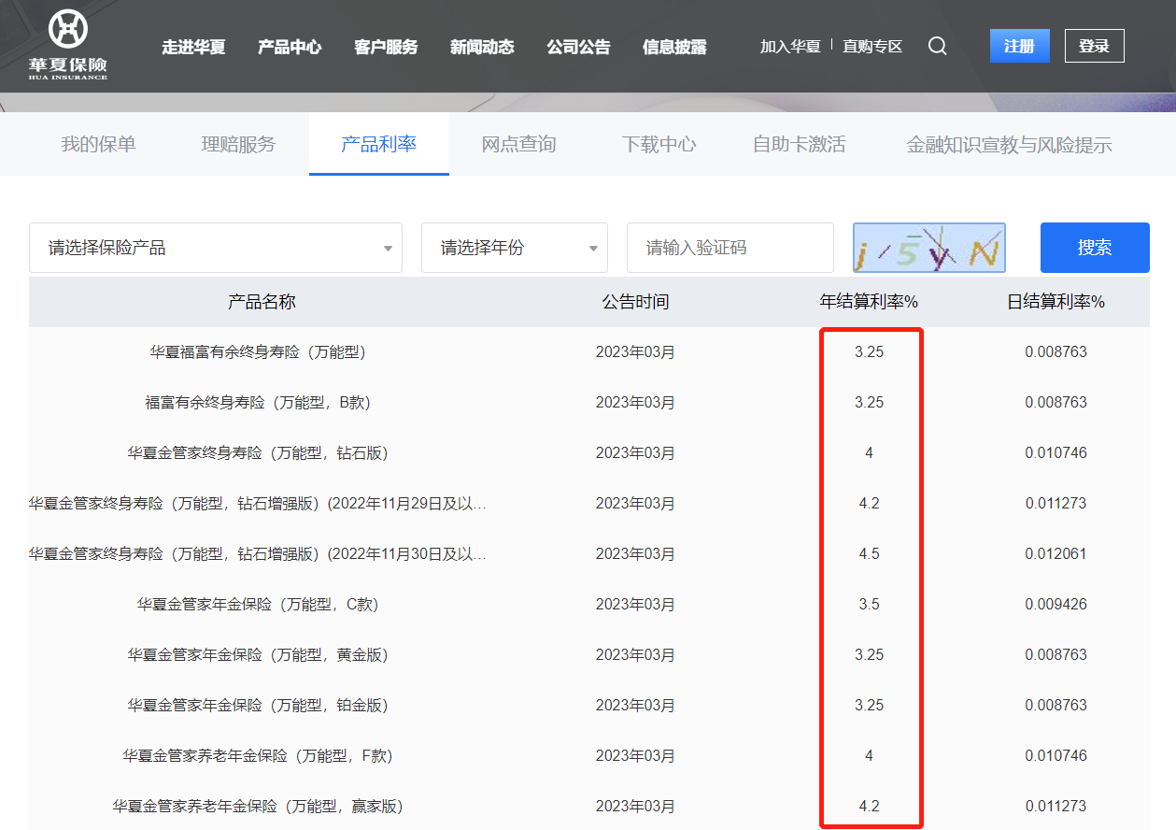Refresh the captcha image

pos(929,248)
